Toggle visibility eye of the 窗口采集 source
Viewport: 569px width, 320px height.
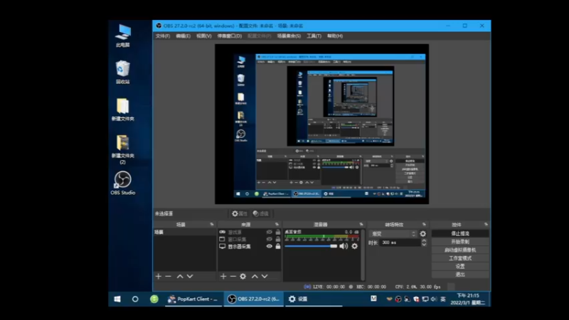coord(270,239)
